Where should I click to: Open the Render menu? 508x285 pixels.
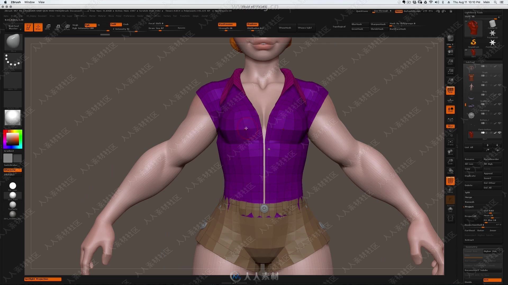coord(140,16)
